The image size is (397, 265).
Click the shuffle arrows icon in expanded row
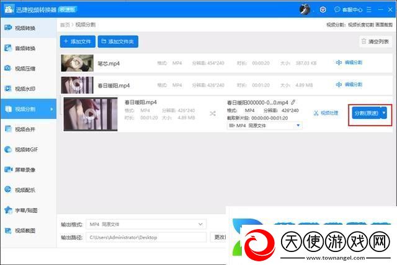[x=212, y=113]
